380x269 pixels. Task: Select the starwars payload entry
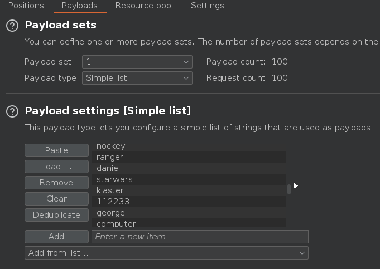click(114, 179)
